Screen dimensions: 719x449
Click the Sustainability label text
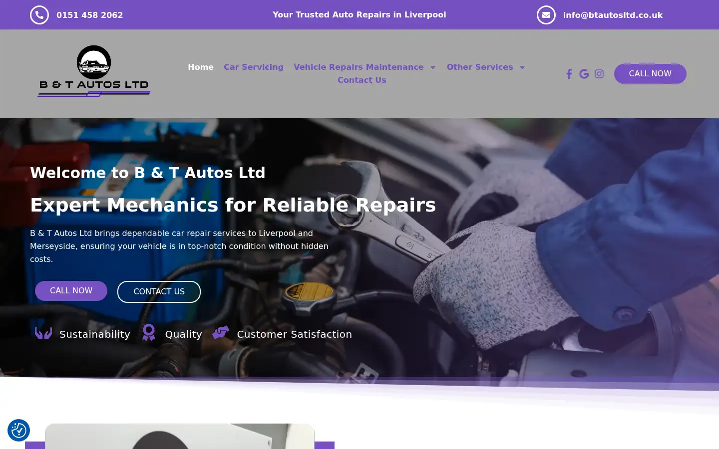click(x=95, y=334)
